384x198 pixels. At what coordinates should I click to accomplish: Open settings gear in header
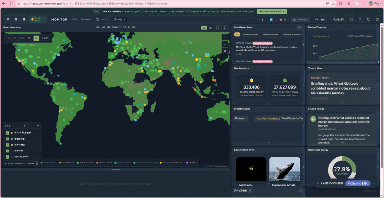click(x=377, y=19)
